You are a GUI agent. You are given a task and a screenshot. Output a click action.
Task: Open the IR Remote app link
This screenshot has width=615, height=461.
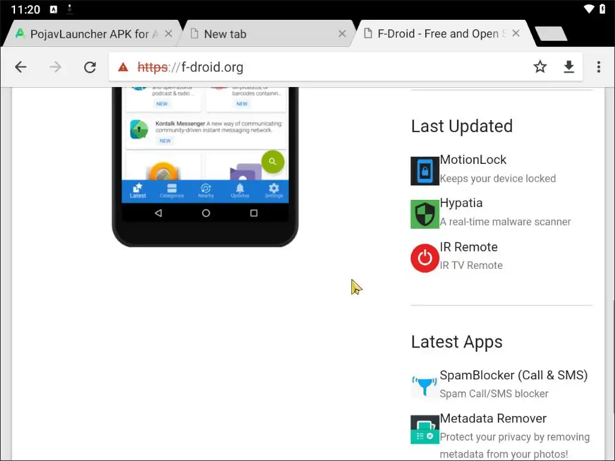point(468,247)
